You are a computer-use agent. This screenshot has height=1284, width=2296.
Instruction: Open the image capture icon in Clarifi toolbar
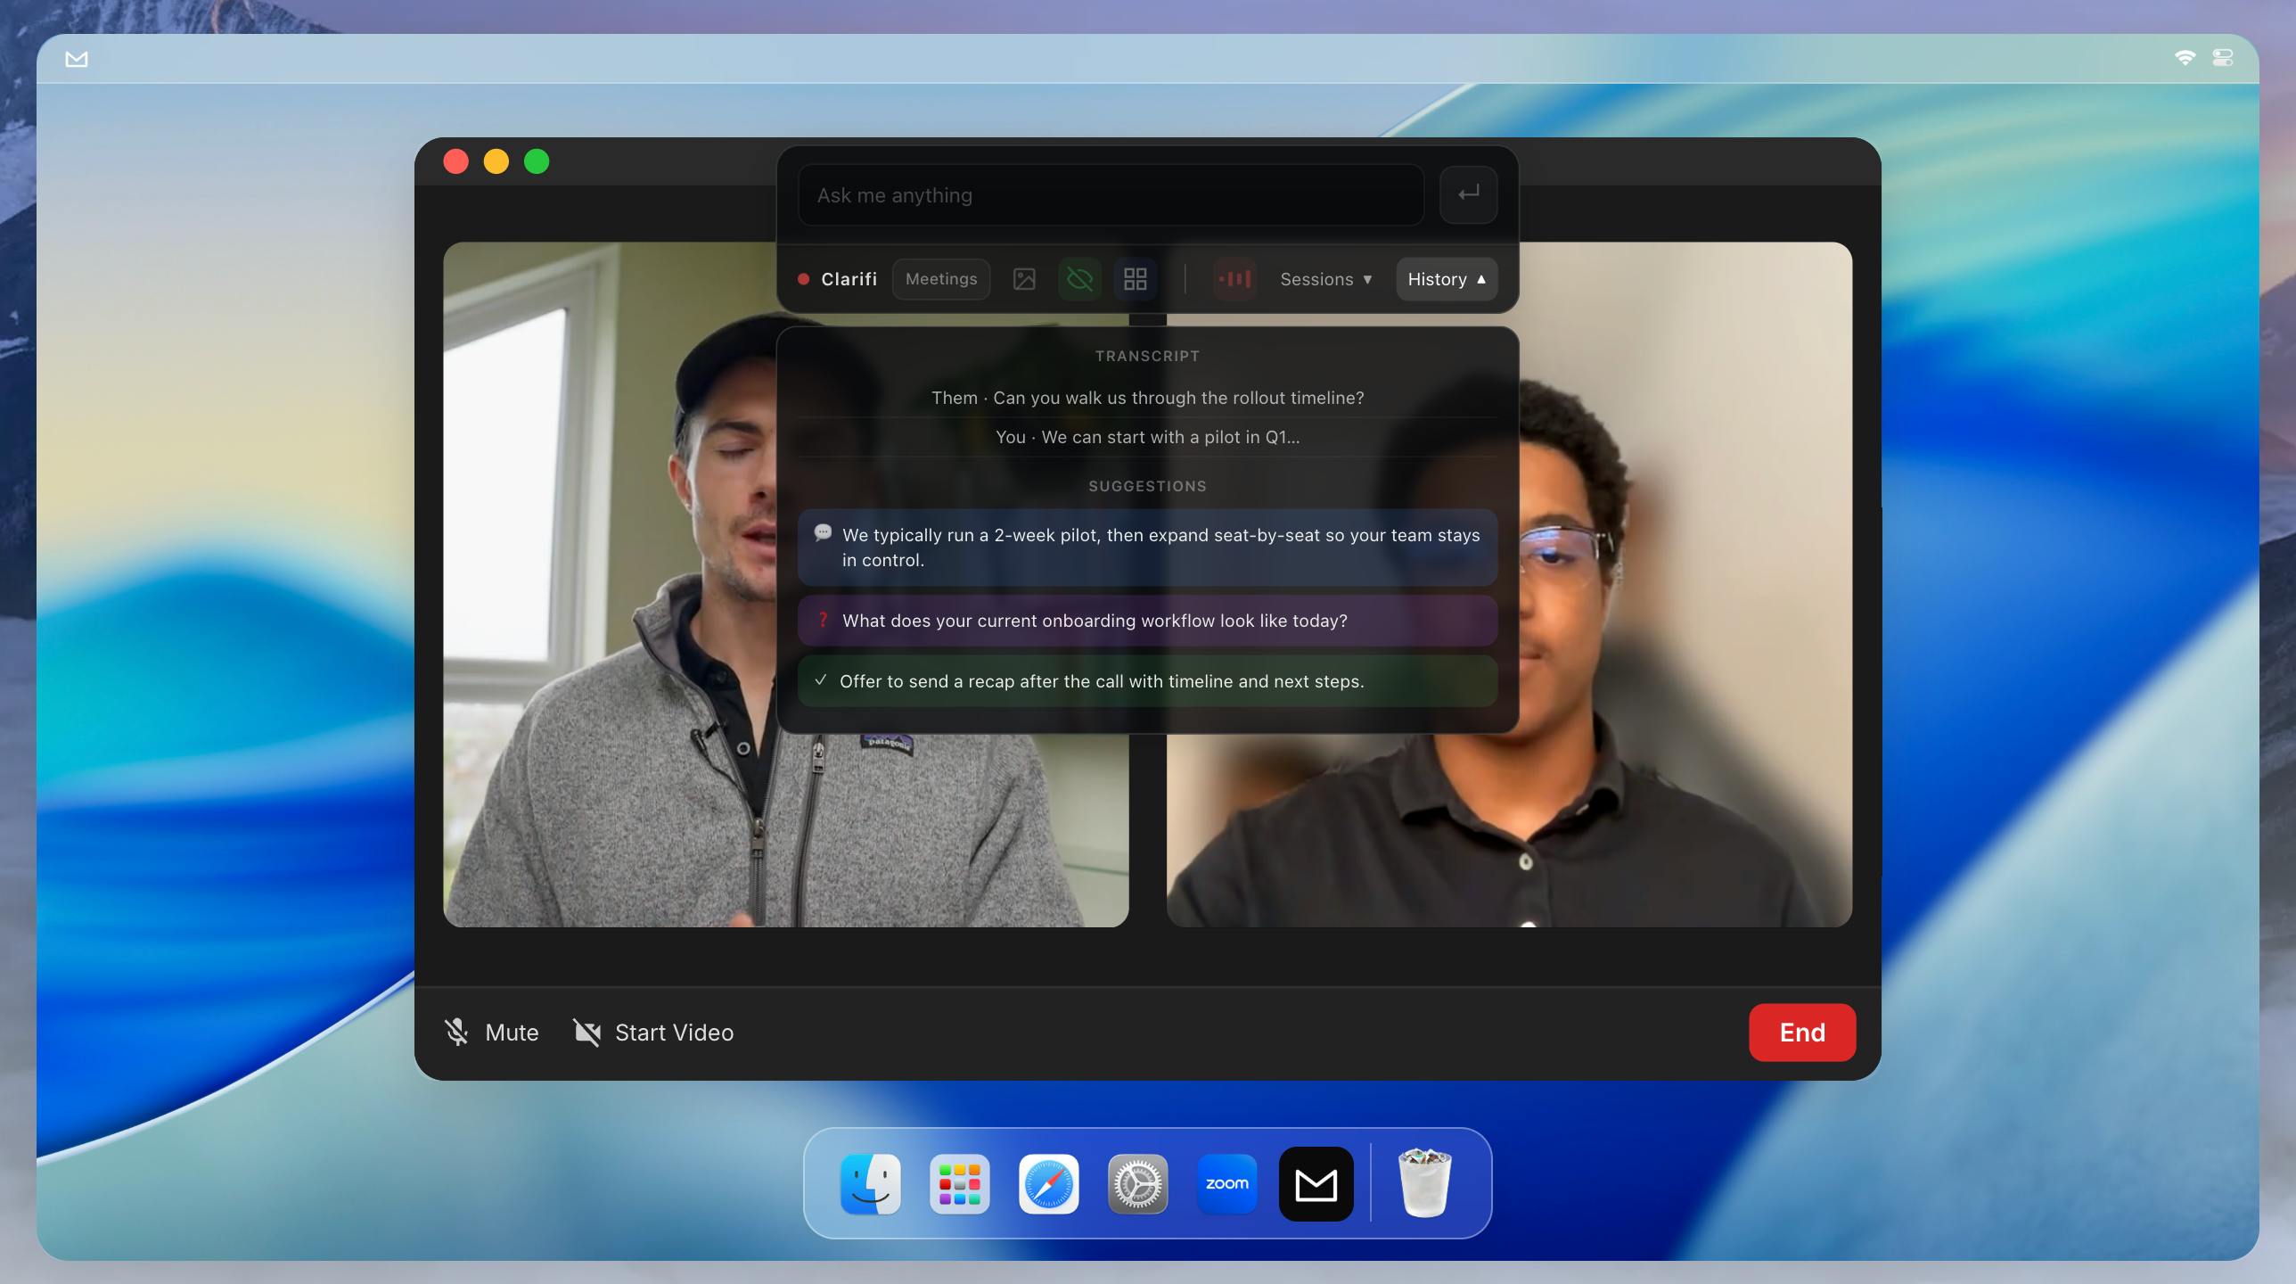point(1024,279)
